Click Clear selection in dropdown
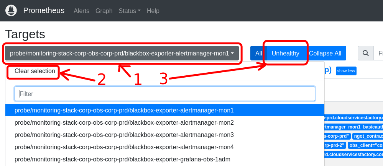 [x=35, y=71]
